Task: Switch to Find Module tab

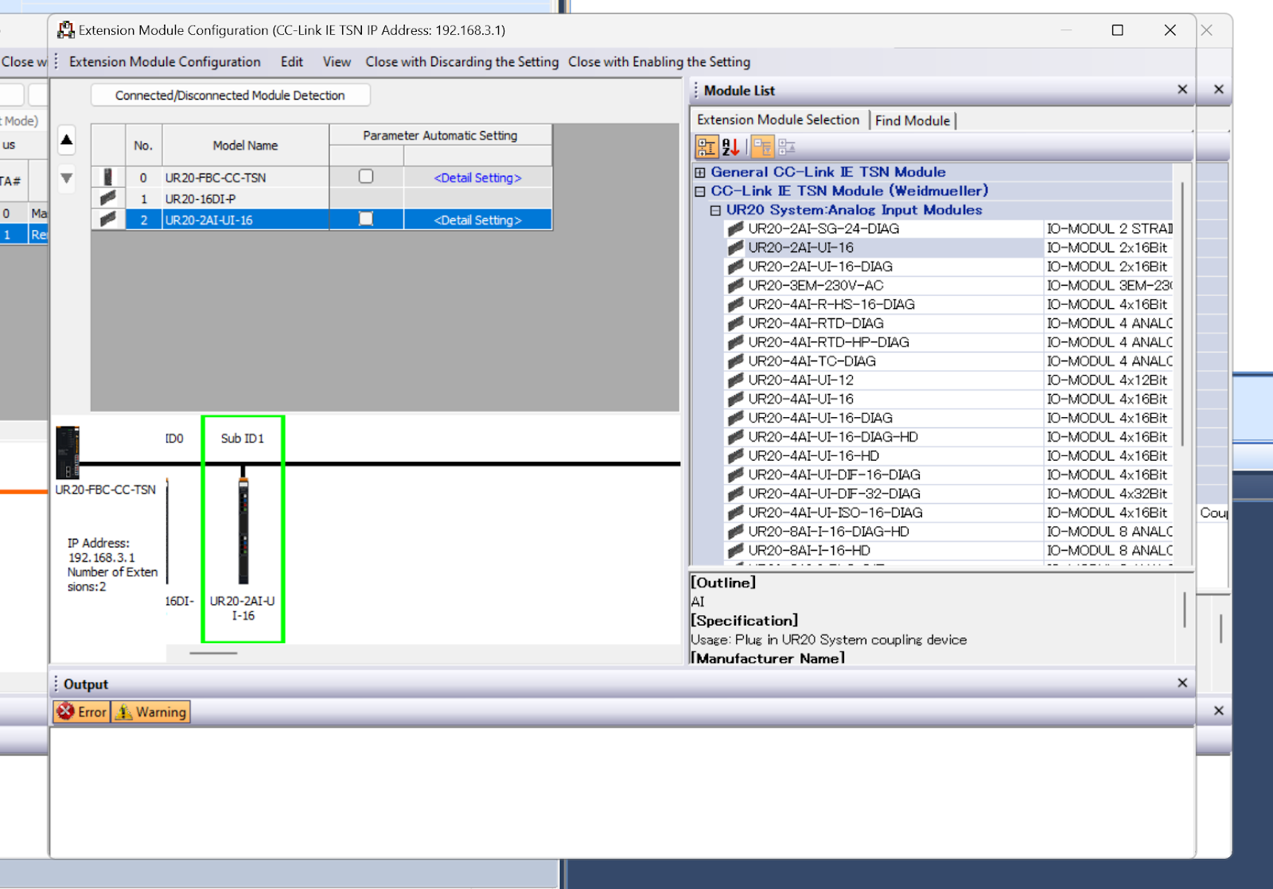Action: pyautogui.click(x=913, y=120)
